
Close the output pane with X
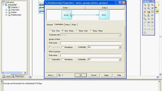coord(1,81)
